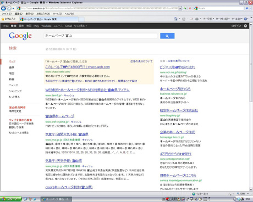Click the system tray clock
253x202 pixels.
pyautogui.click(x=248, y=199)
